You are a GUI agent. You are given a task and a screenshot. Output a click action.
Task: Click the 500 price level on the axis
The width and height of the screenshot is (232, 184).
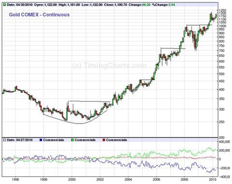point(222,74)
